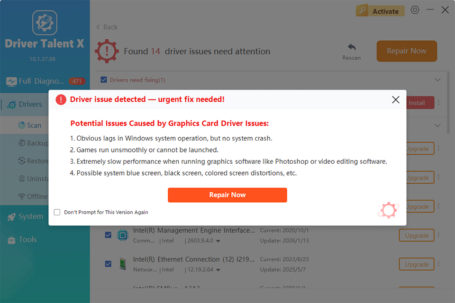Toggle the Drivers need fixing checkbox
Image resolution: width=455 pixels, height=303 pixels.
(104, 80)
